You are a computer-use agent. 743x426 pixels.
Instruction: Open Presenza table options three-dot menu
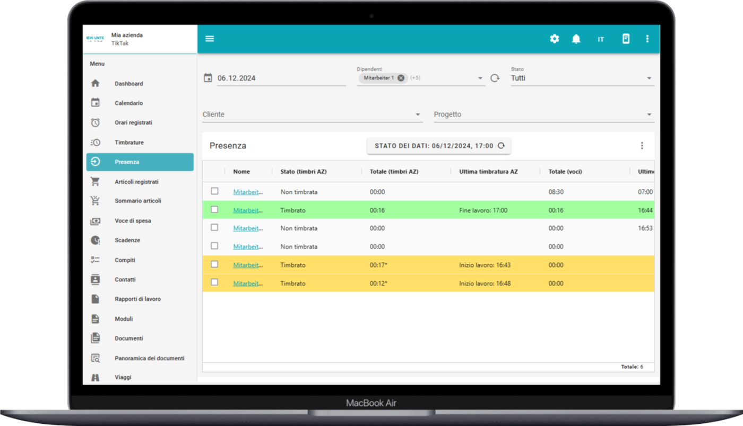[x=642, y=146]
